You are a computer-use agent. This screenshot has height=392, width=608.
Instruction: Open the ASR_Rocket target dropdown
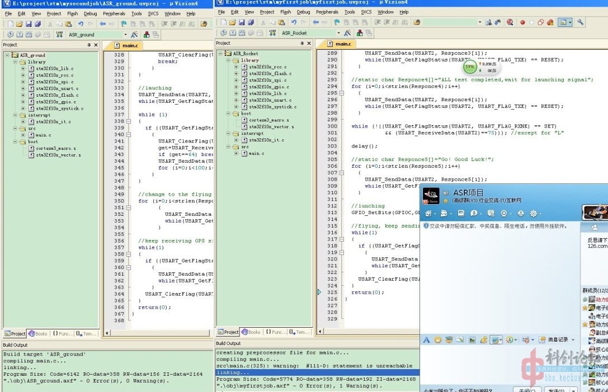338,33
